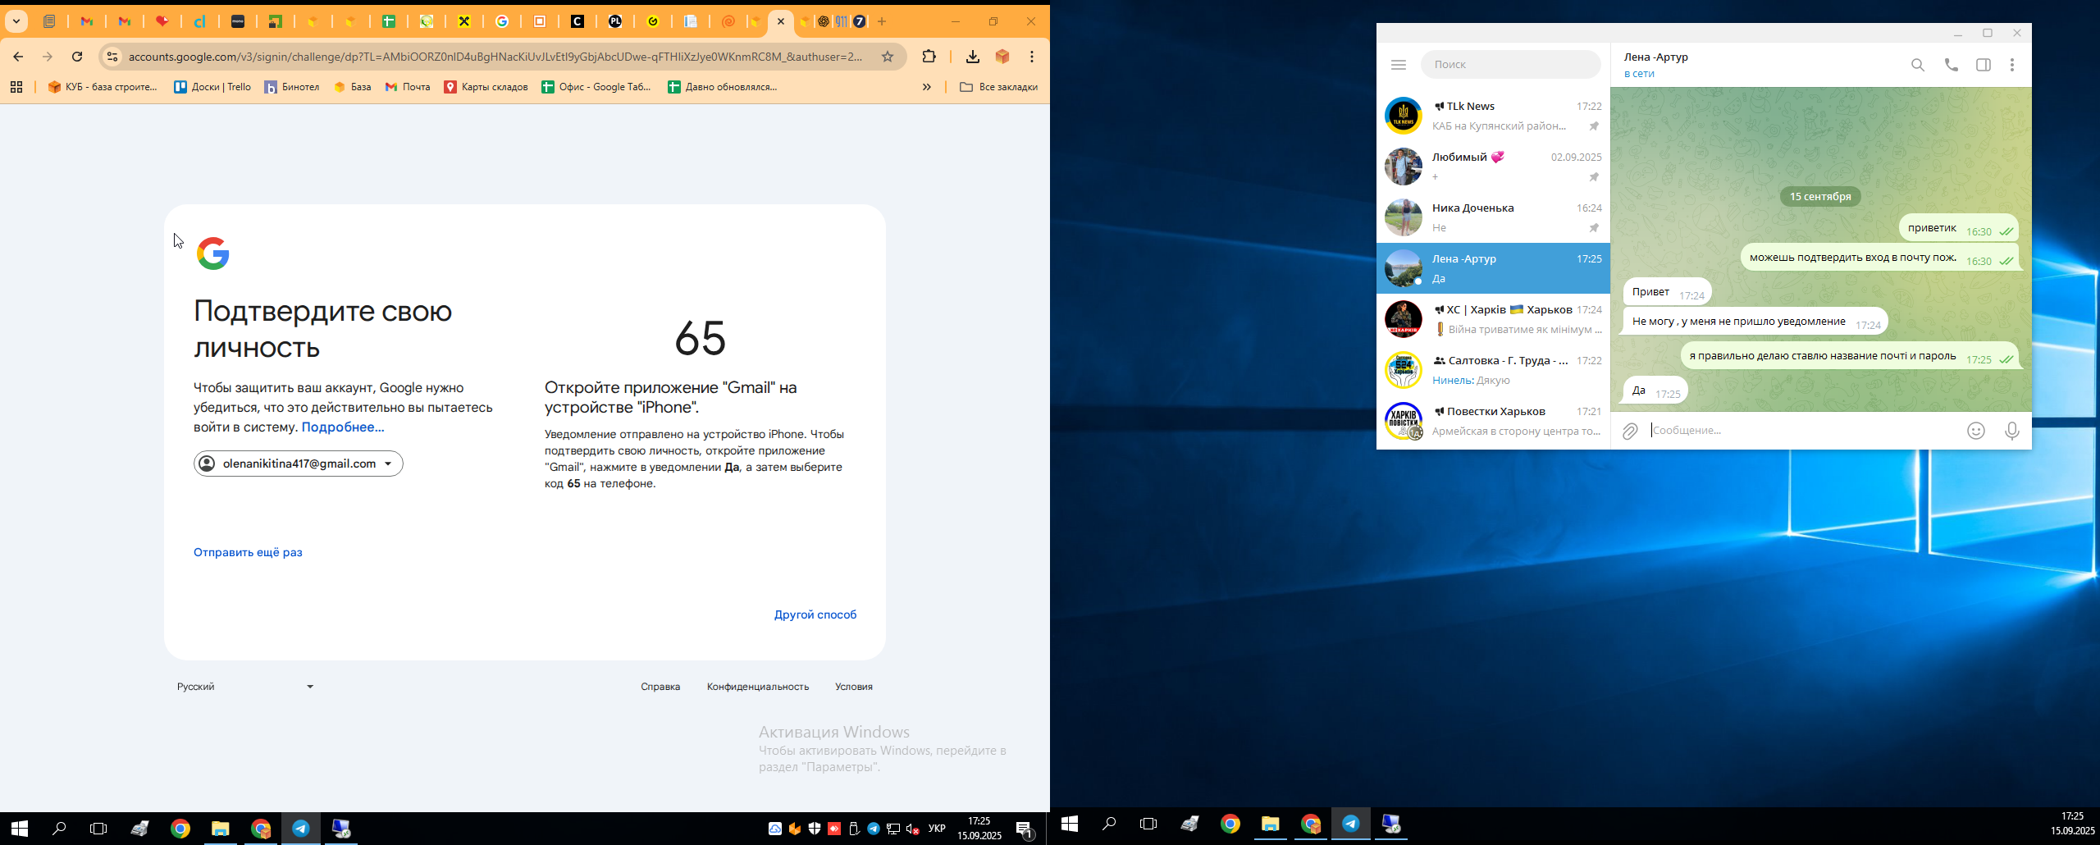Viewport: 2100px width, 845px height.
Task: Click the Подробнее… link
Action: coord(343,427)
